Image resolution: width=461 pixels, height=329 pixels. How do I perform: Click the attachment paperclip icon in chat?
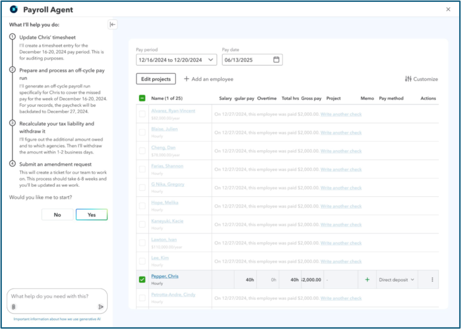pyautogui.click(x=14, y=306)
